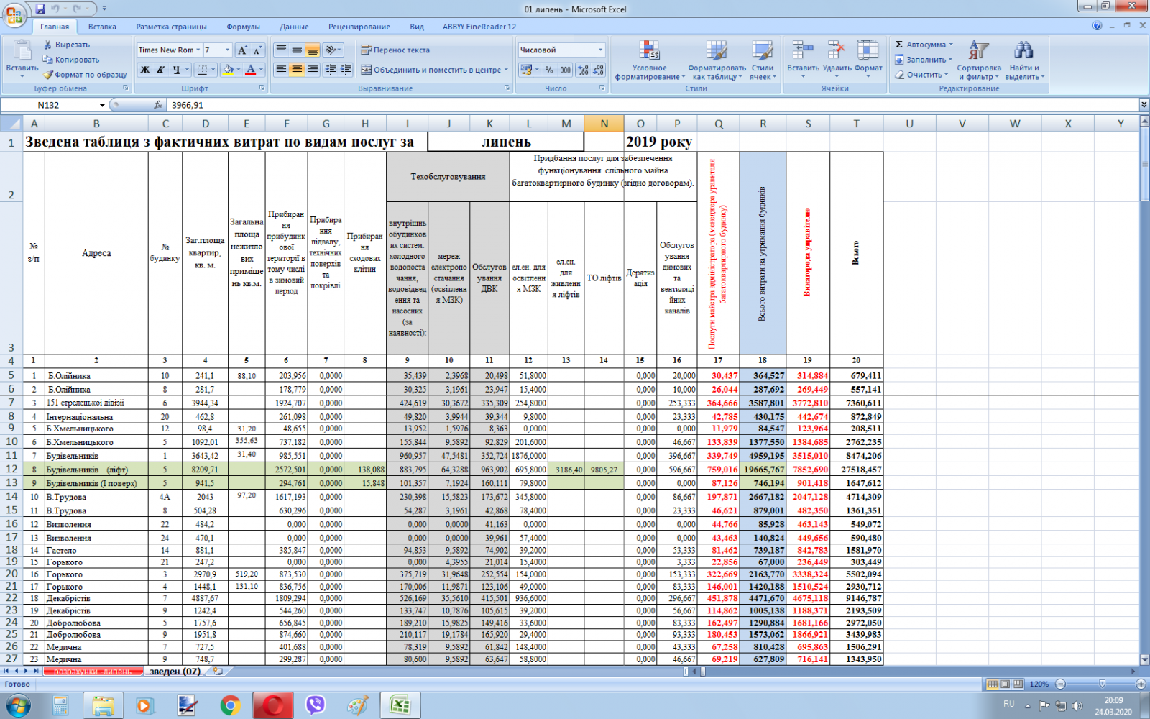Open Viber from the taskbar
This screenshot has height=719, width=1150.
tap(315, 705)
